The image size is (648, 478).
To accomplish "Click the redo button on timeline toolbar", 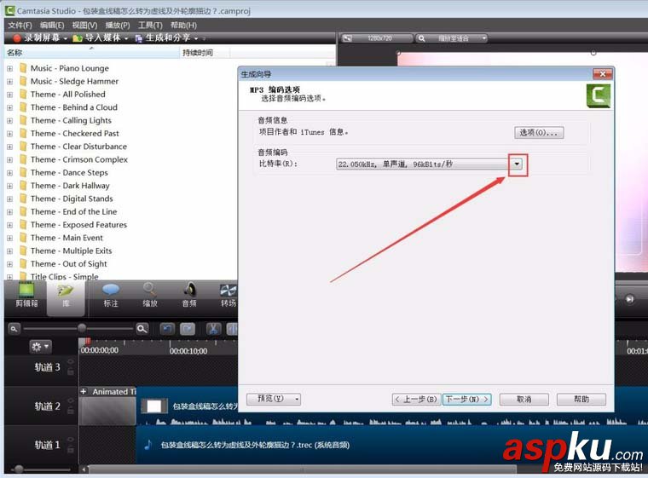I will pos(188,329).
